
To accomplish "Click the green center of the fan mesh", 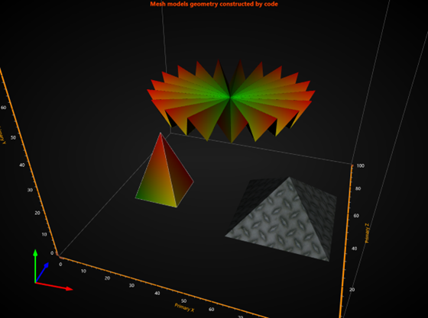I will (231, 97).
